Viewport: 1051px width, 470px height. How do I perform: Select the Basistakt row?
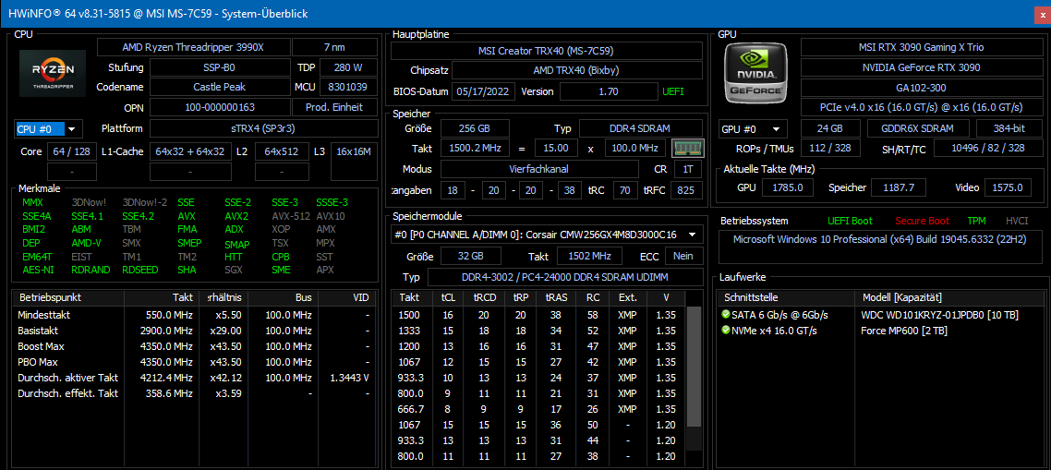(194, 331)
